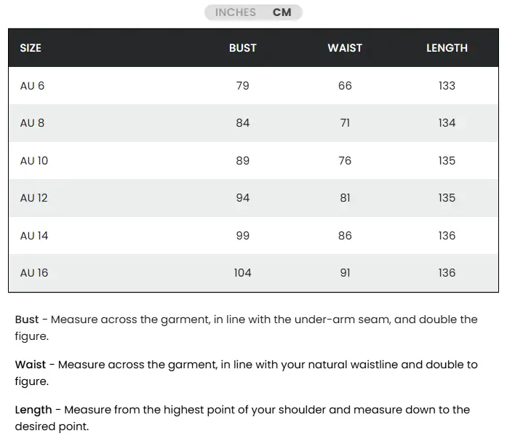Select the AU 10 size row
The width and height of the screenshot is (507, 436).
34,161
